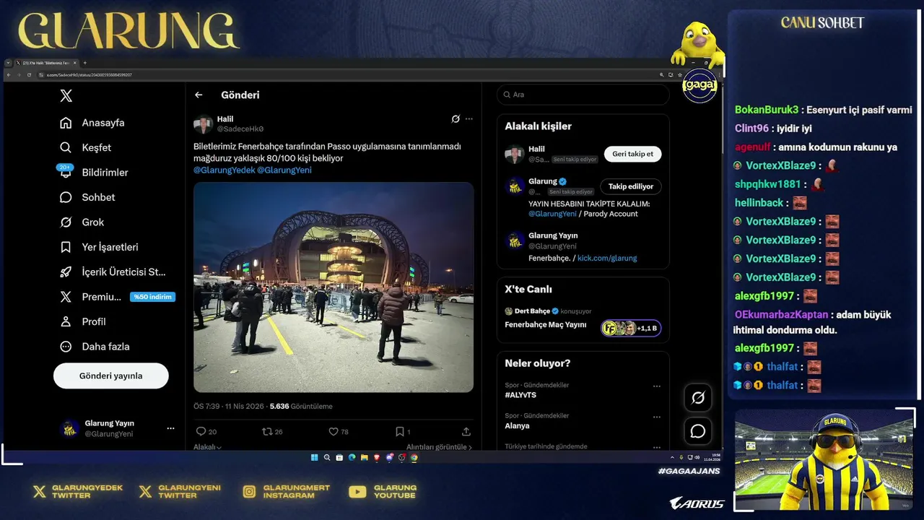
Task: Click the Windows Start button
Action: (314, 457)
